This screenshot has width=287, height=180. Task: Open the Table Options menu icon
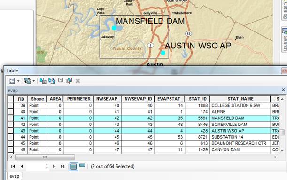[x=12, y=81]
